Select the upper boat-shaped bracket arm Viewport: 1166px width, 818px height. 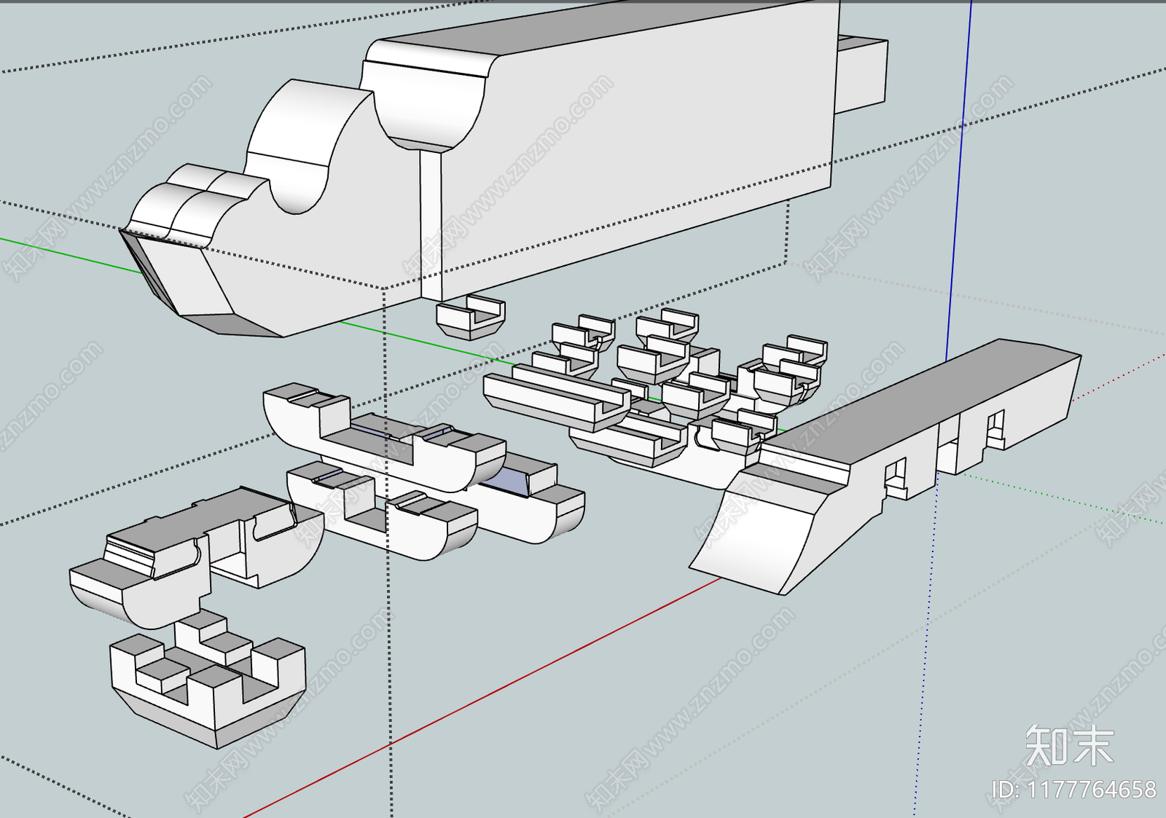click(385, 436)
